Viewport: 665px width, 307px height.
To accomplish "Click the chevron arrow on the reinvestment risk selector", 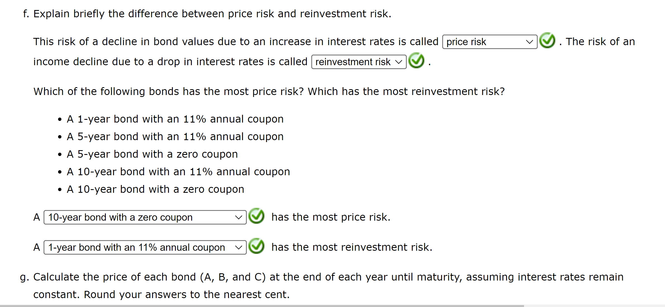I will pyautogui.click(x=398, y=62).
